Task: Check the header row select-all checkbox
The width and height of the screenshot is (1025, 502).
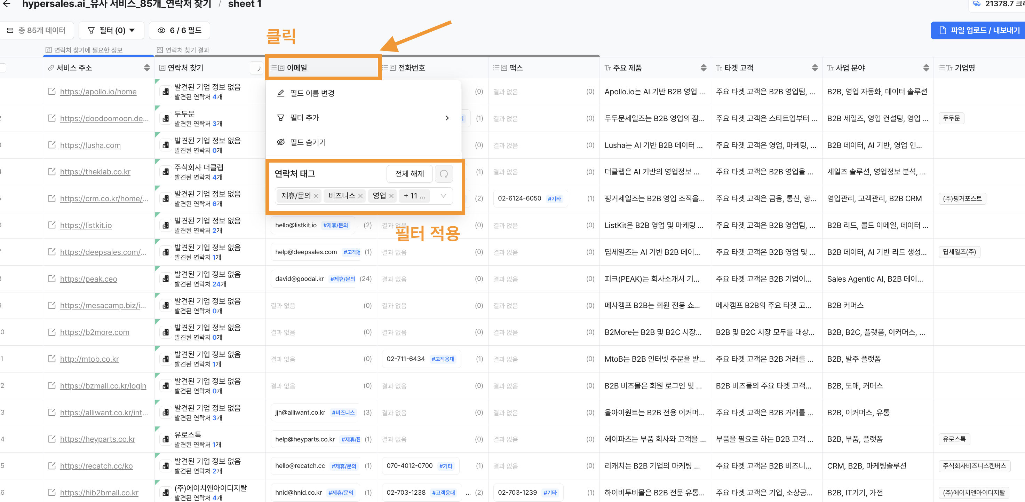Action: coord(2,68)
